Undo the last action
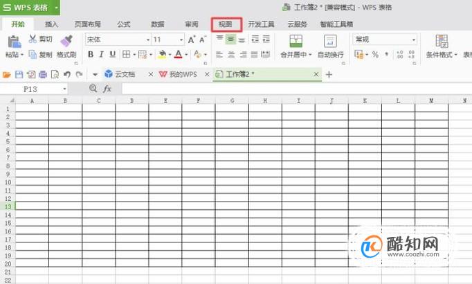Screen dimensions: 472x284 tap(67, 74)
